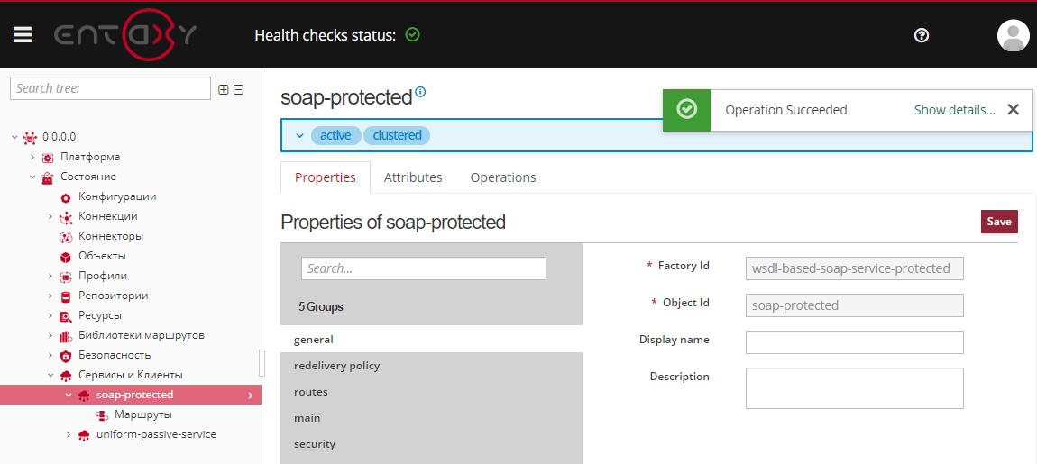Collapse the Сервисы и Клиенты node
Viewport: 1037px width, 464px height.
pos(50,376)
